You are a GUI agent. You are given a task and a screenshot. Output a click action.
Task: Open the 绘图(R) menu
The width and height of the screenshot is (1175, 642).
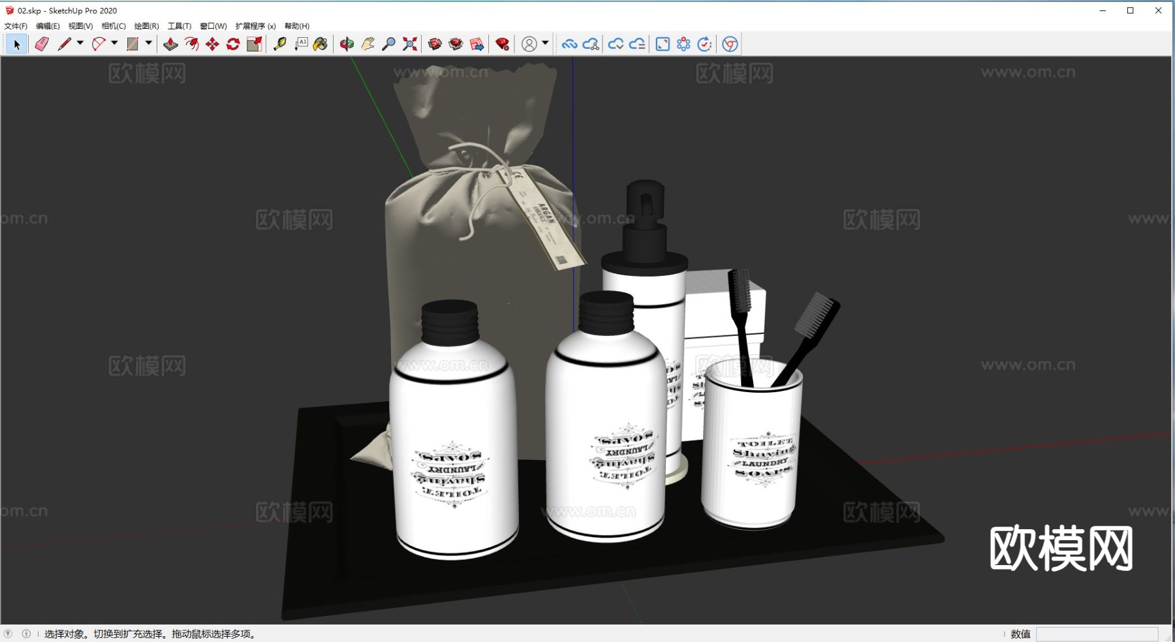click(146, 26)
